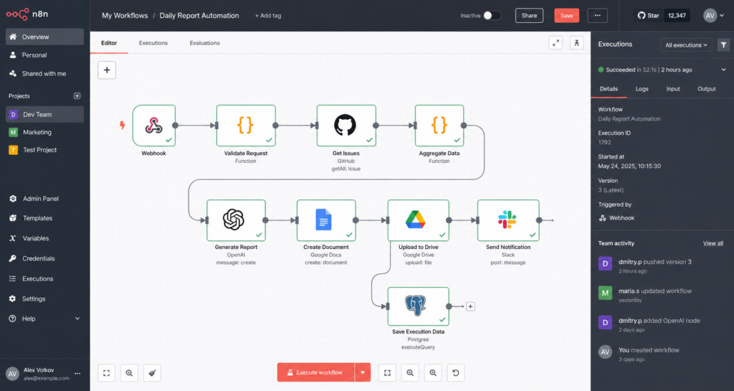Open the Generate Report OpenAI node
This screenshot has width=734, height=391.
(236, 220)
